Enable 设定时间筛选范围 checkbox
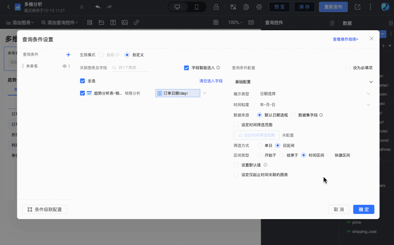Screen dimensions: 394x245 pyautogui.click(x=236, y=125)
